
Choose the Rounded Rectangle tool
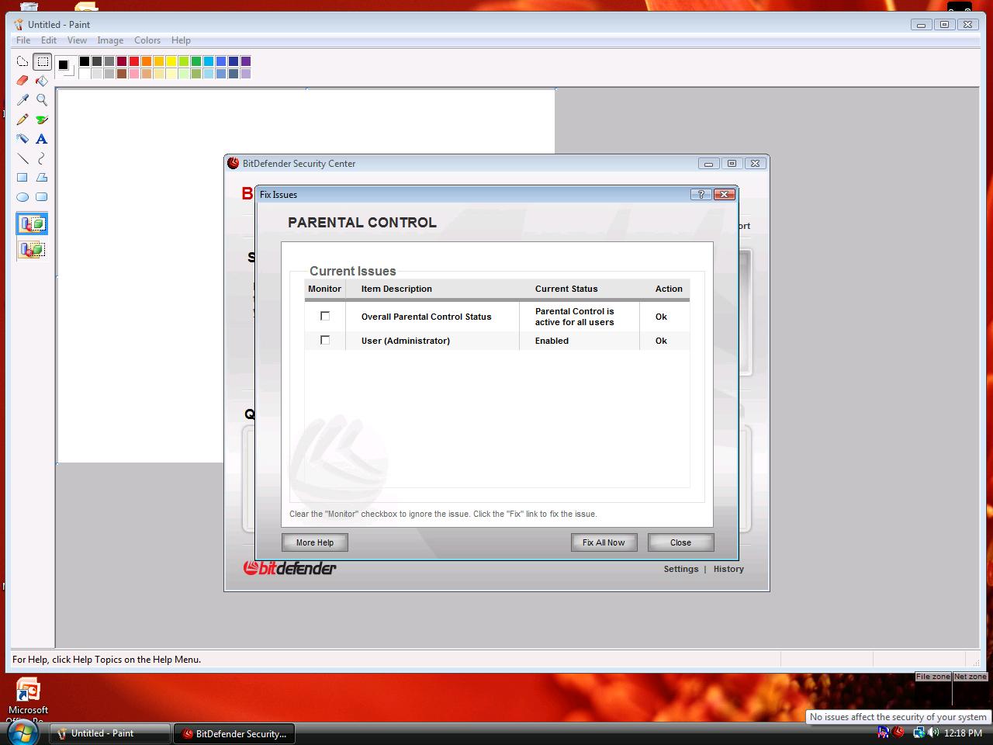[42, 197]
